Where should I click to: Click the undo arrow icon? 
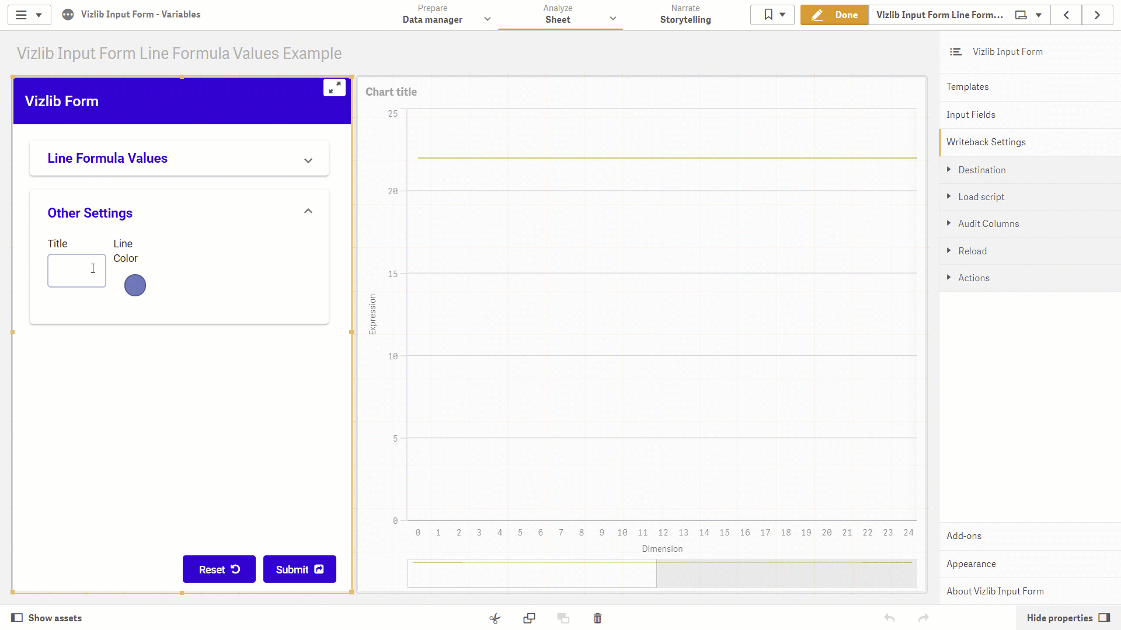click(890, 618)
